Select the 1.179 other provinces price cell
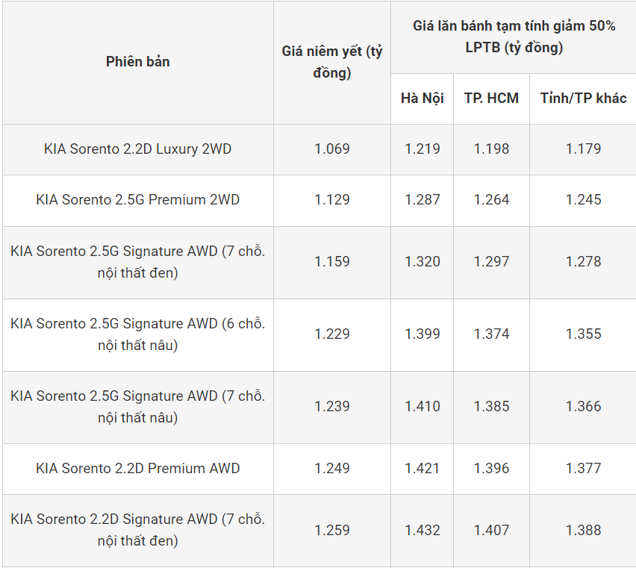Viewport: 636px width, 568px height. 583,149
